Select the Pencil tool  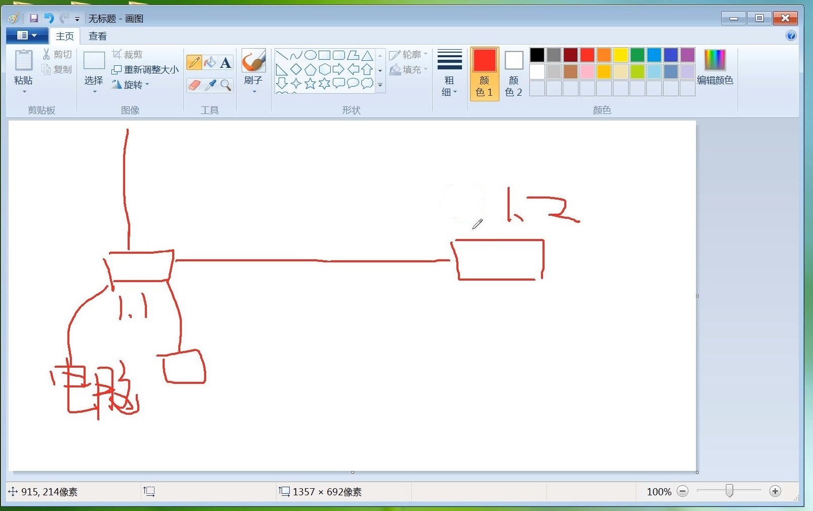coord(194,62)
